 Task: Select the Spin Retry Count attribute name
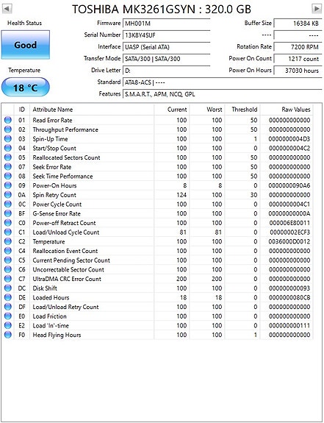pos(54,195)
